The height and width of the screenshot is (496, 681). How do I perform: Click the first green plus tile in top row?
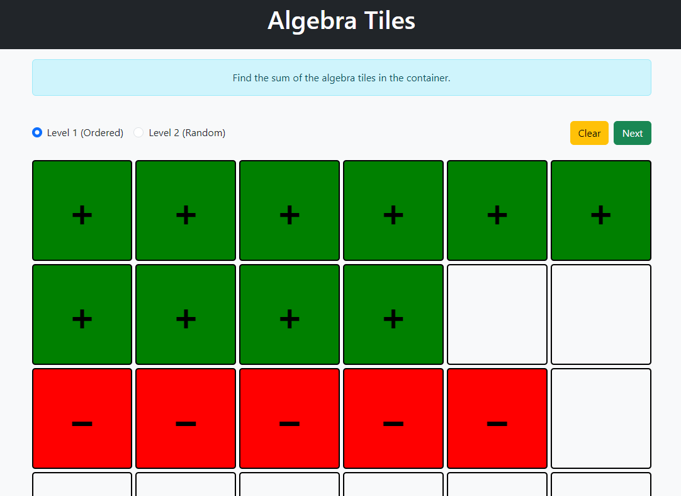82,211
